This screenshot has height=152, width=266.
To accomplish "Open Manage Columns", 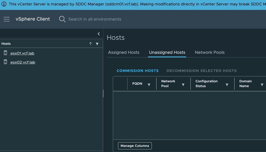I will click(135, 146).
